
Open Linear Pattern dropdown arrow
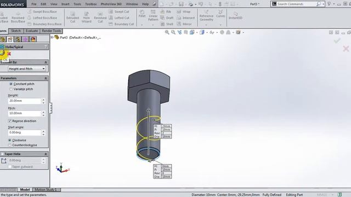(x=153, y=25)
